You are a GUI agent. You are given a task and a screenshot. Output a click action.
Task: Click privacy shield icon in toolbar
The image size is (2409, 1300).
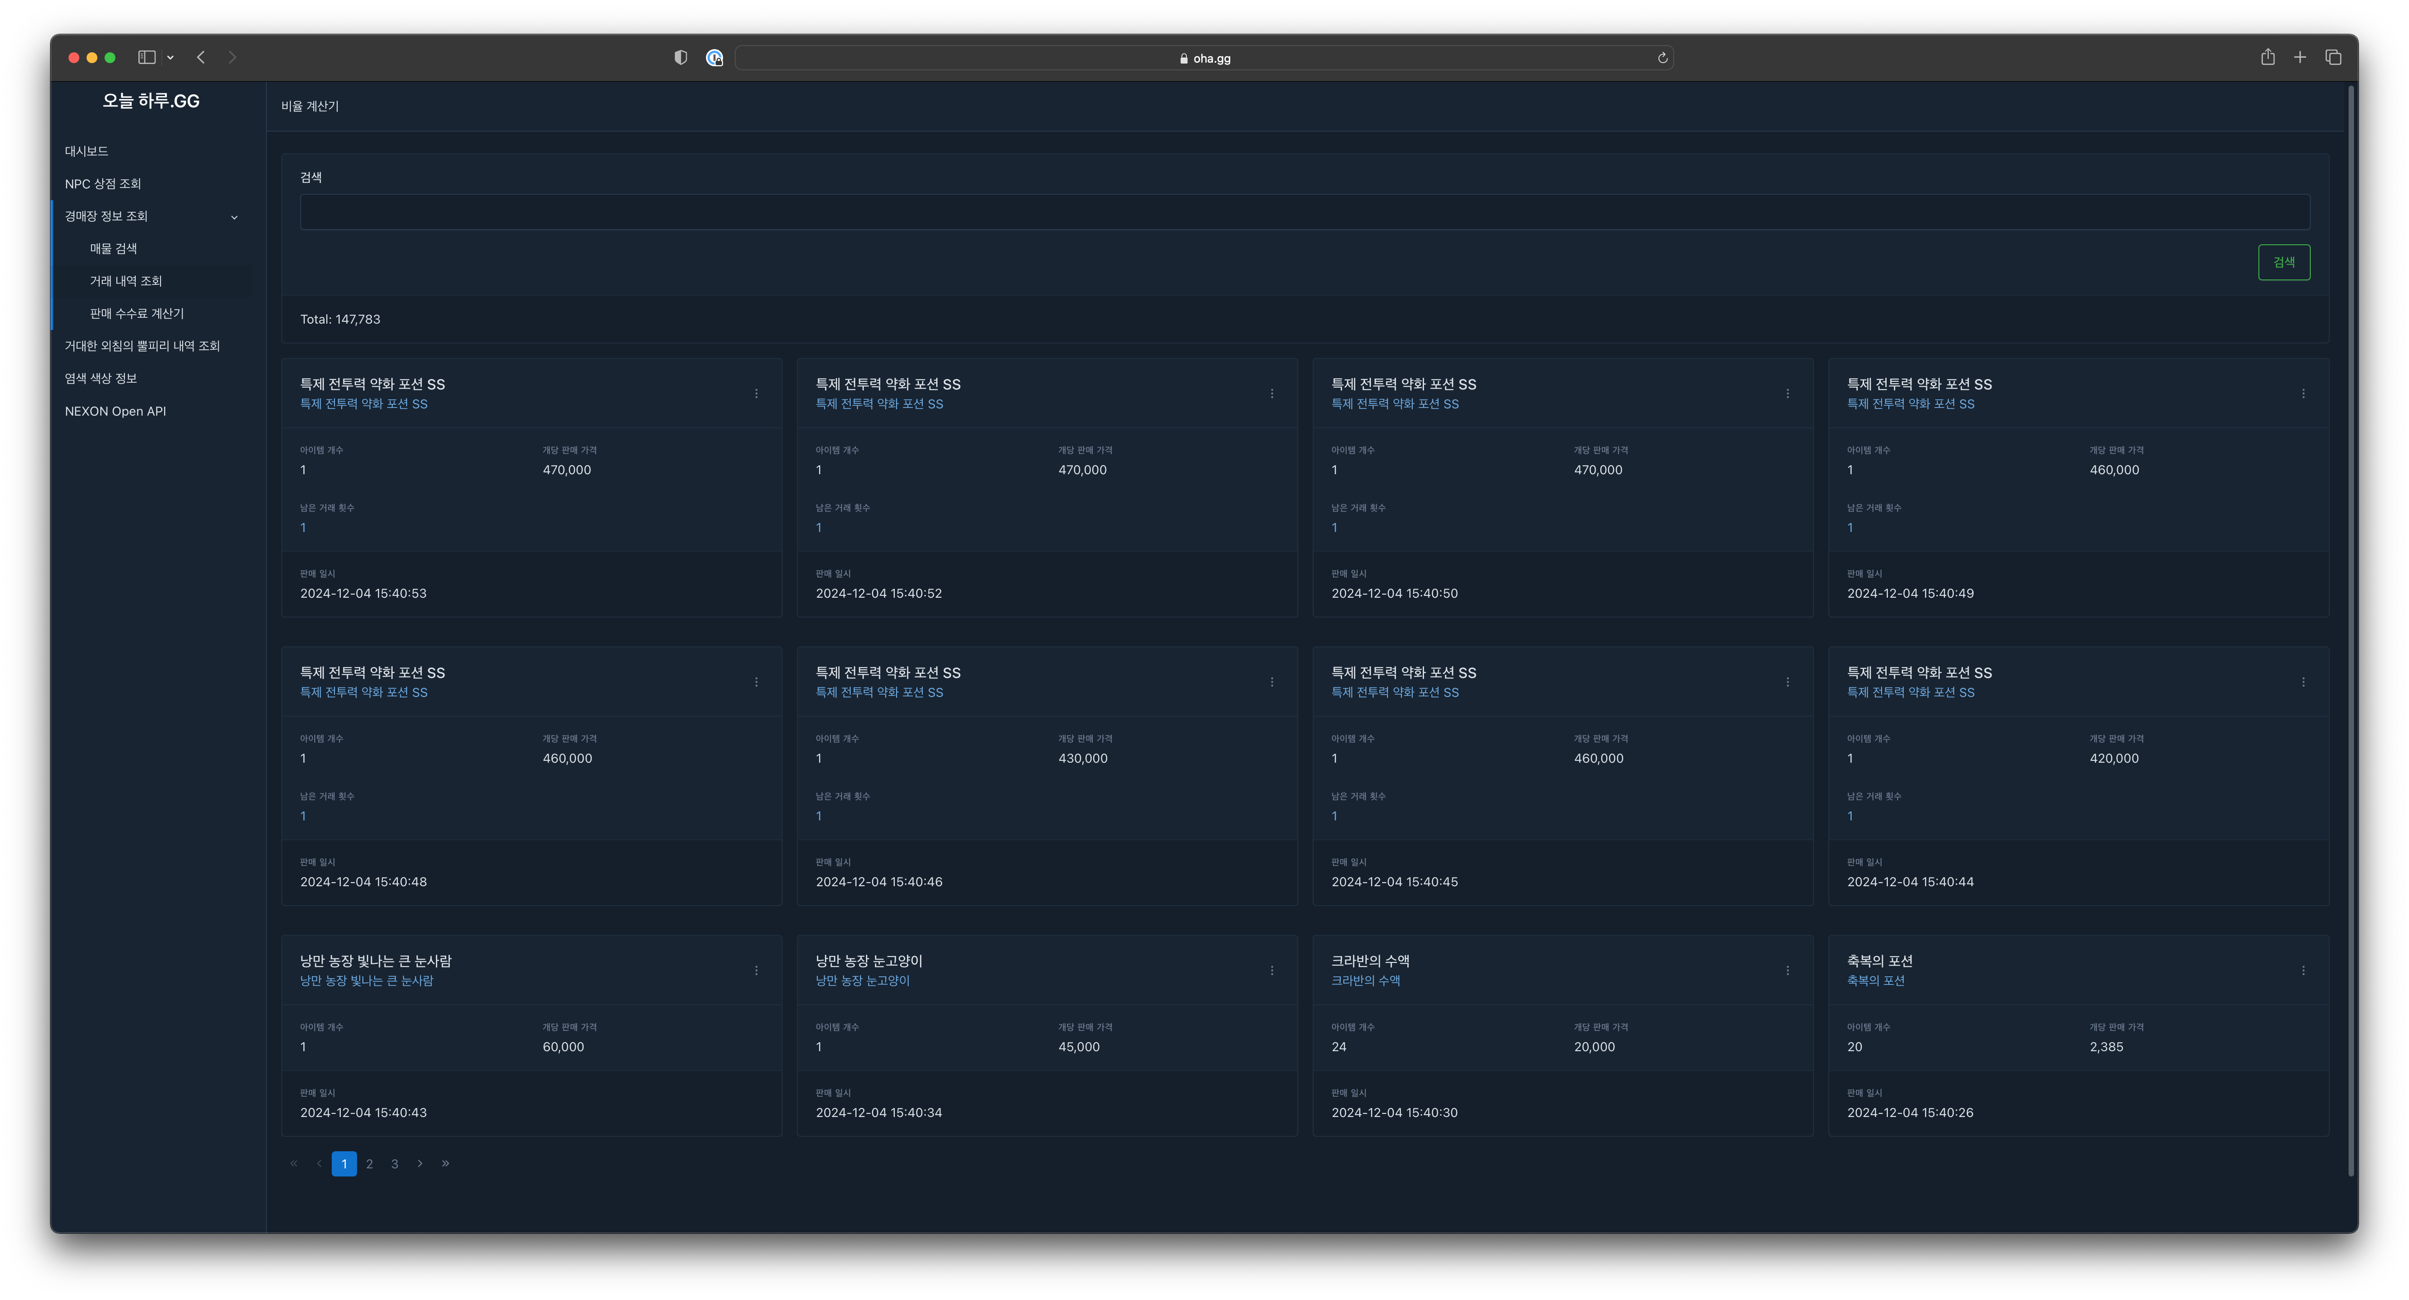click(681, 58)
